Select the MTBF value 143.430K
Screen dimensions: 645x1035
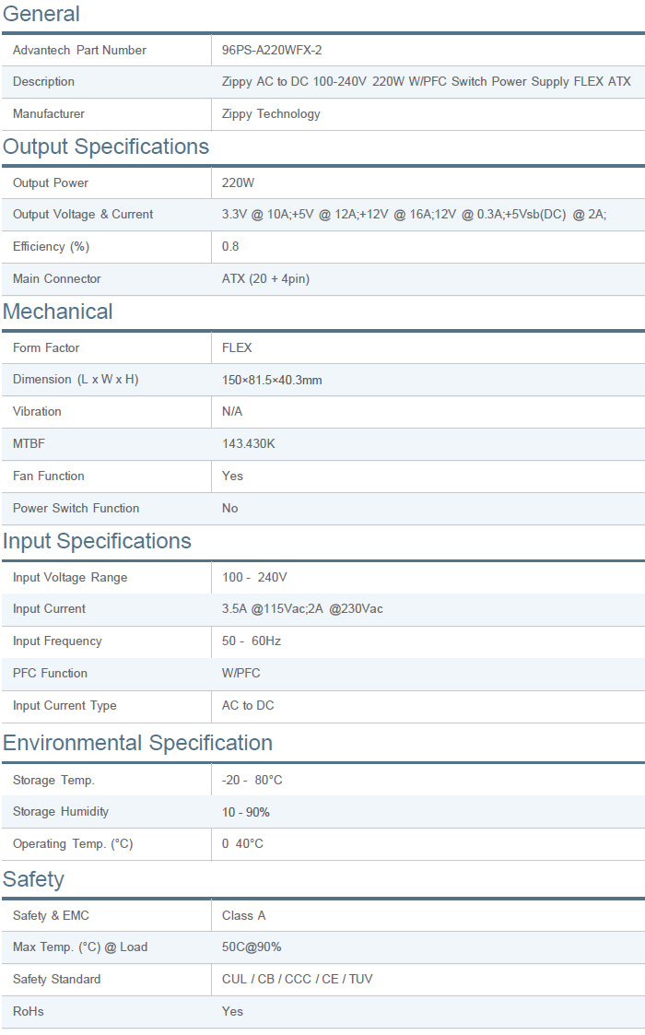249,444
